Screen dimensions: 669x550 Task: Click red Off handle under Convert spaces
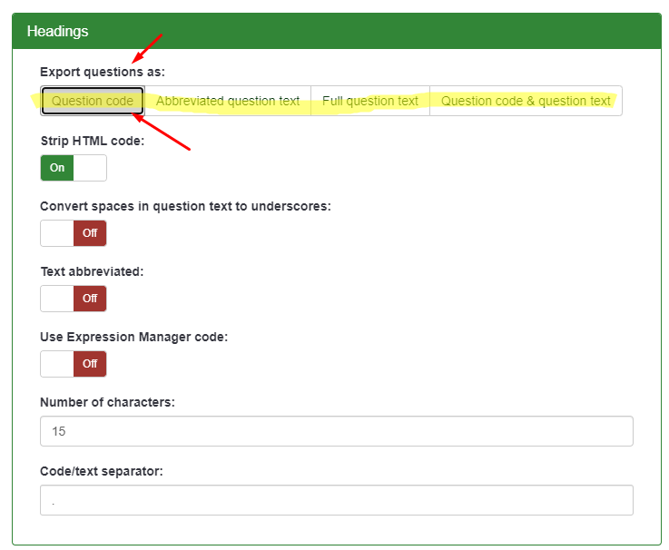click(x=90, y=233)
